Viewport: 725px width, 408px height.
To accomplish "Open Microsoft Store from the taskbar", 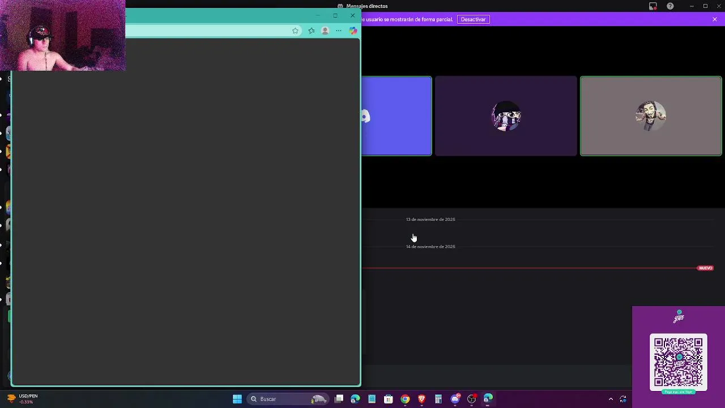I will (x=388, y=399).
